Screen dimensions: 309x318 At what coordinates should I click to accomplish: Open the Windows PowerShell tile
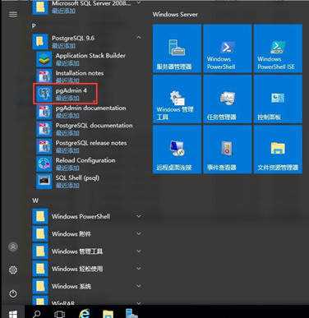(x=228, y=48)
